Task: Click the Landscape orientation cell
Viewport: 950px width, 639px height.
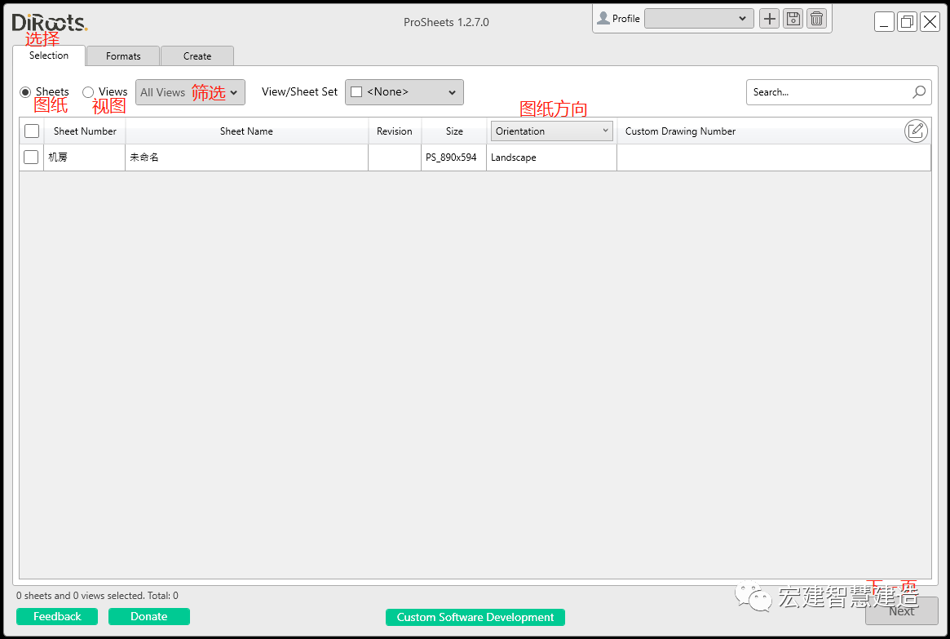Action: click(551, 157)
